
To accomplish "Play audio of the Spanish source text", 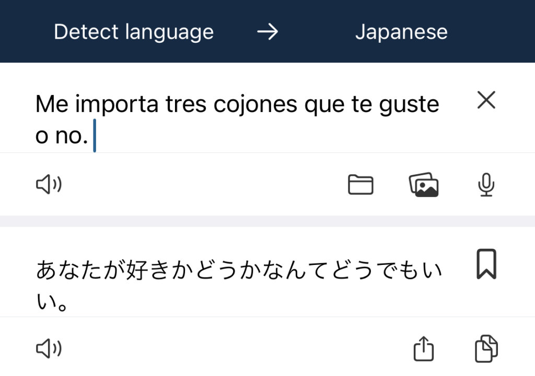I will coord(49,185).
